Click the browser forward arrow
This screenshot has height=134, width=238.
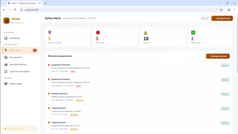point(9,10)
